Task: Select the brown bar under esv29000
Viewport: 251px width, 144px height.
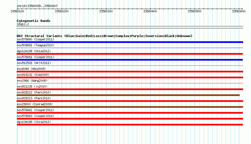Action: click(x=130, y=107)
